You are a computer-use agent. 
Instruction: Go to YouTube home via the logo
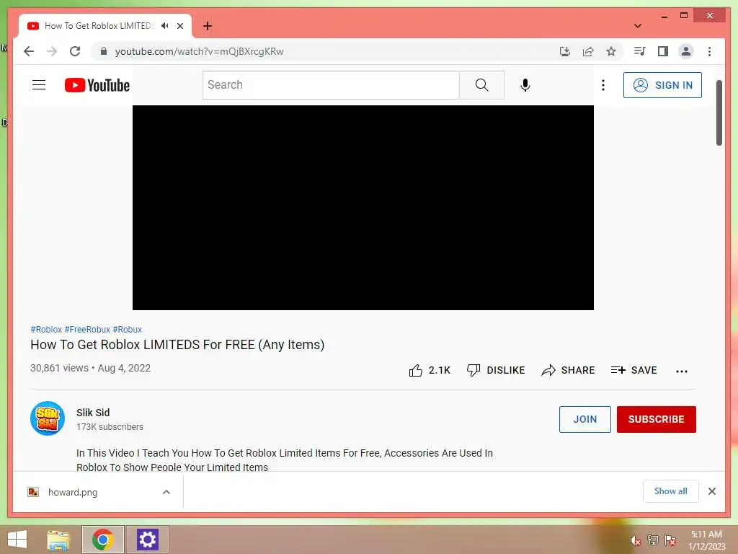[97, 85]
